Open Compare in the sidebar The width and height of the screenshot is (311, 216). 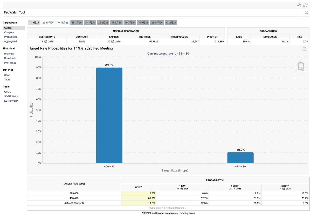tap(9, 32)
